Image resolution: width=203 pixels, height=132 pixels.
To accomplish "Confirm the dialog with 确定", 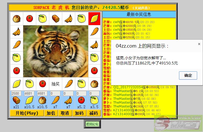I will [x=188, y=75].
